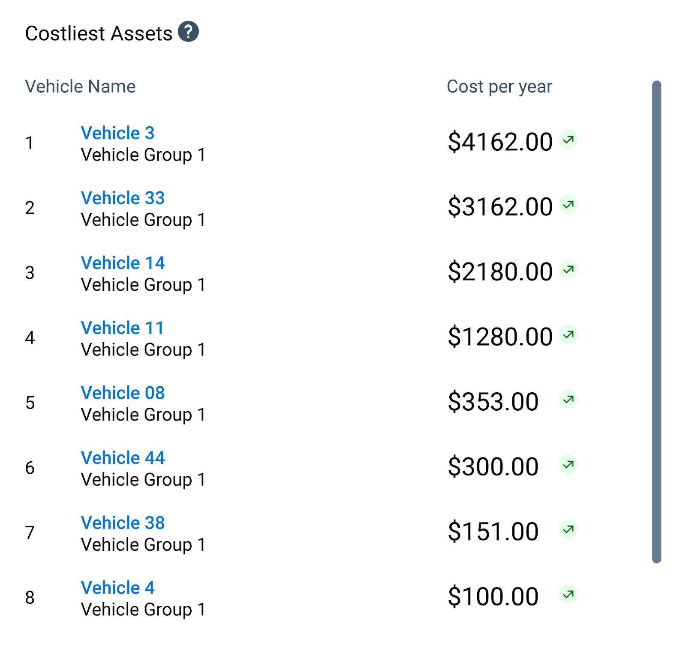Open the Vehicle 44 link

(123, 457)
